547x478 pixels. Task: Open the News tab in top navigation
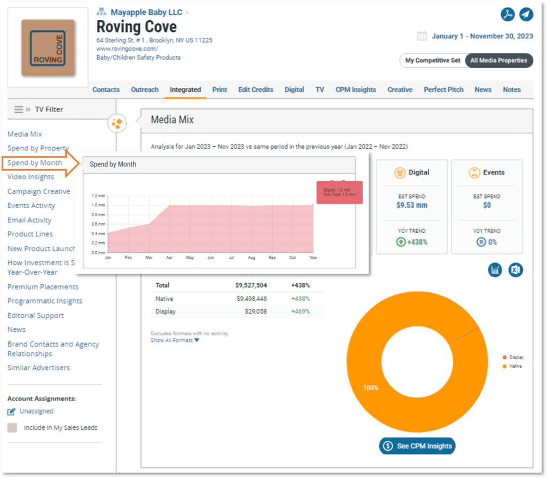click(x=483, y=90)
